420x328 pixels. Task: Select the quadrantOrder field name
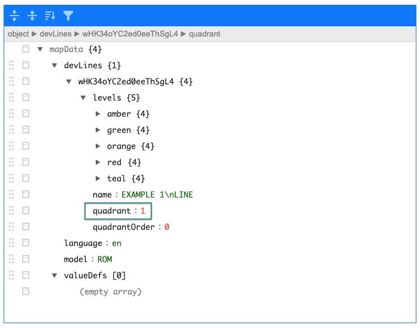[x=124, y=227]
